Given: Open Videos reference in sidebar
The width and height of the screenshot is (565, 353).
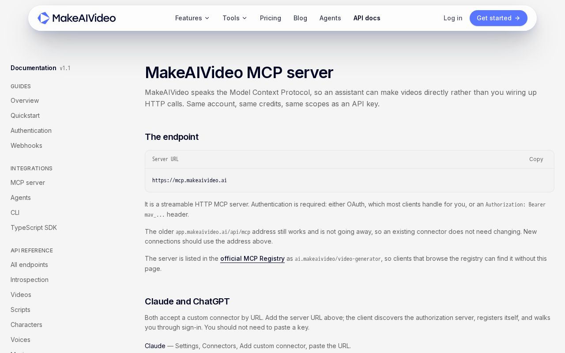Looking at the screenshot, I should (21, 295).
